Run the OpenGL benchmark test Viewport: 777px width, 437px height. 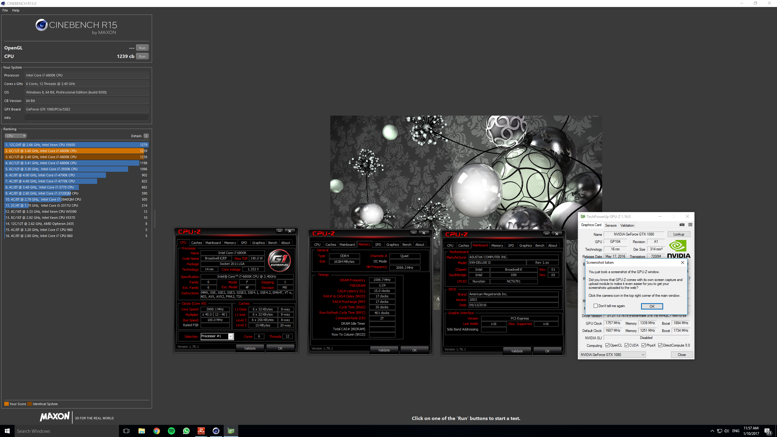142,48
